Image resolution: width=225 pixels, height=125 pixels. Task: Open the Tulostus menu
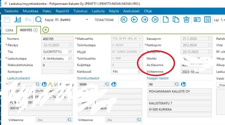(x=80, y=11)
